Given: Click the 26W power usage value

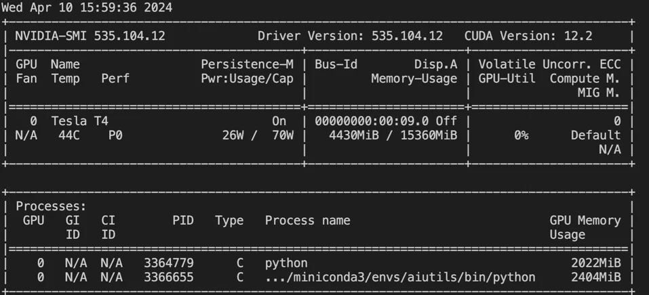Looking at the screenshot, I should click(x=233, y=135).
